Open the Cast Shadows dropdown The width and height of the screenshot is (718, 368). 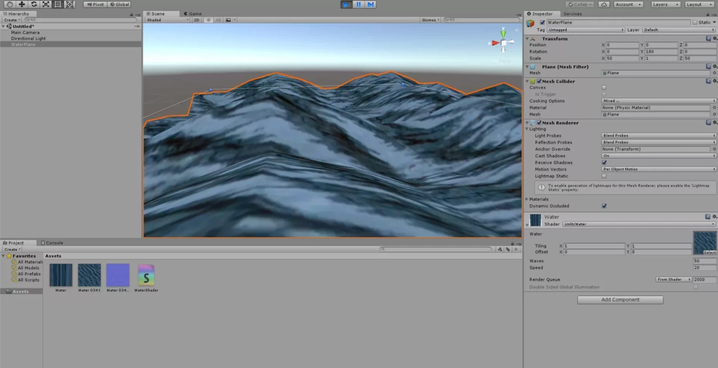(x=658, y=156)
